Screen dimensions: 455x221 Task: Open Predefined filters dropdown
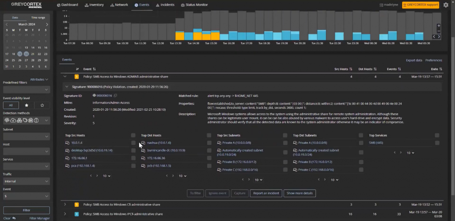(x=27, y=90)
